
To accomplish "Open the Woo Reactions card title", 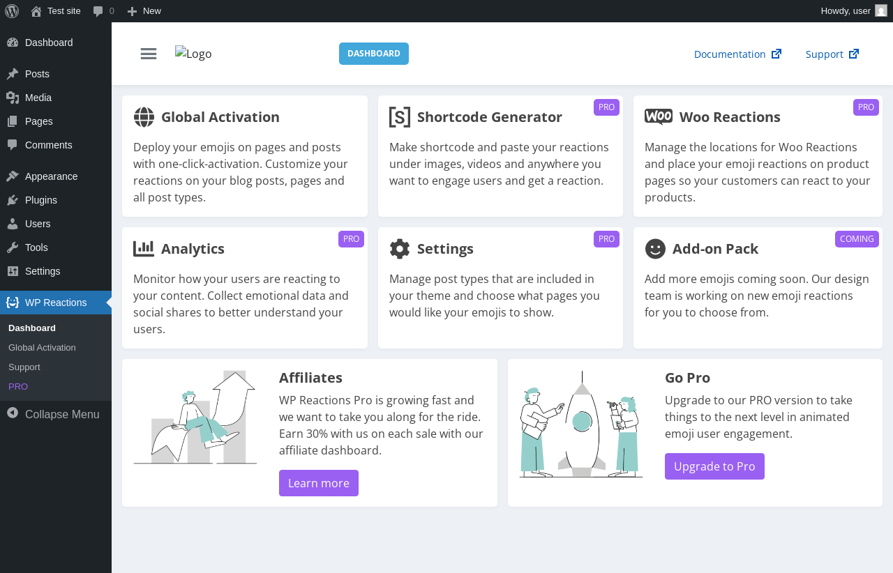I will (730, 117).
